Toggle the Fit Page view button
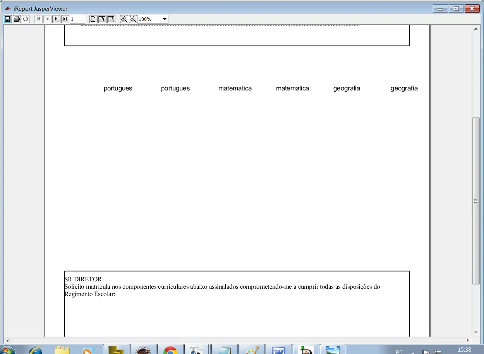484x354 pixels. pos(102,19)
